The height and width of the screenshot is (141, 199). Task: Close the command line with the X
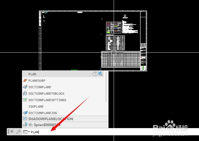pos(12,131)
